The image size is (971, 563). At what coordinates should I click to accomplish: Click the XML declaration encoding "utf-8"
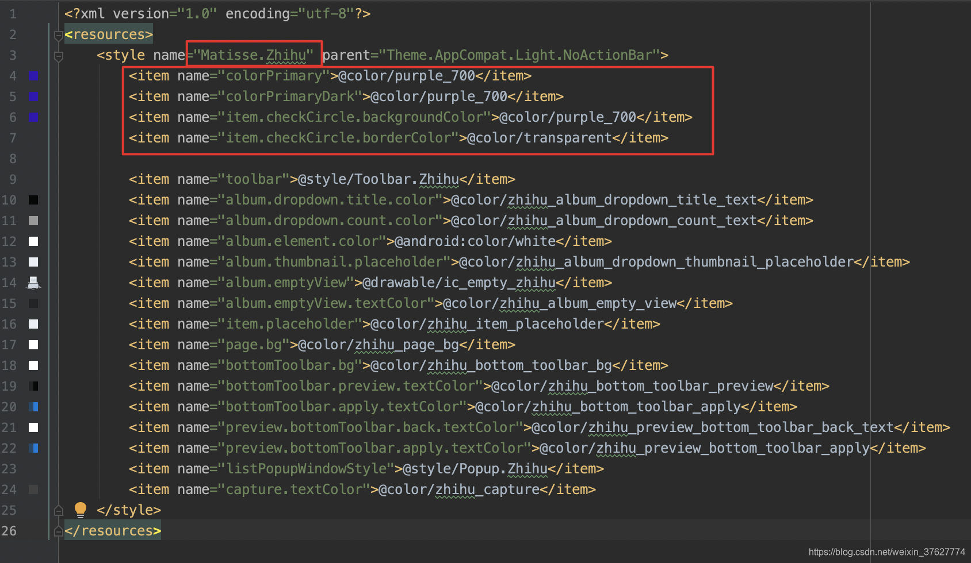[x=326, y=14]
